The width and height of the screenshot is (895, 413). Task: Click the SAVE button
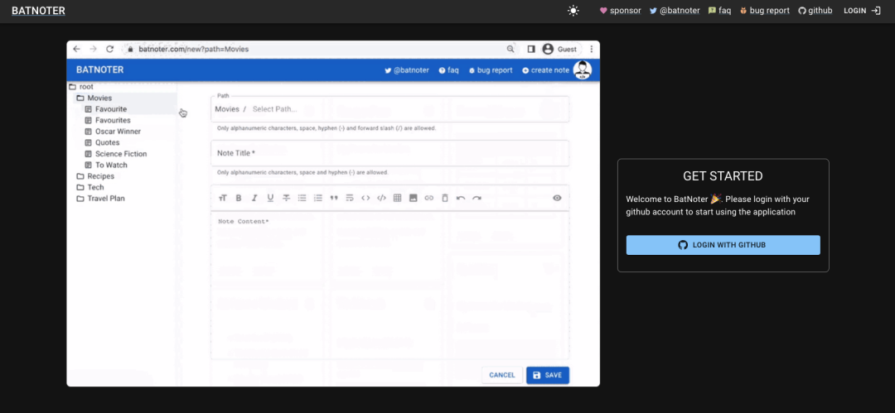pyautogui.click(x=548, y=376)
